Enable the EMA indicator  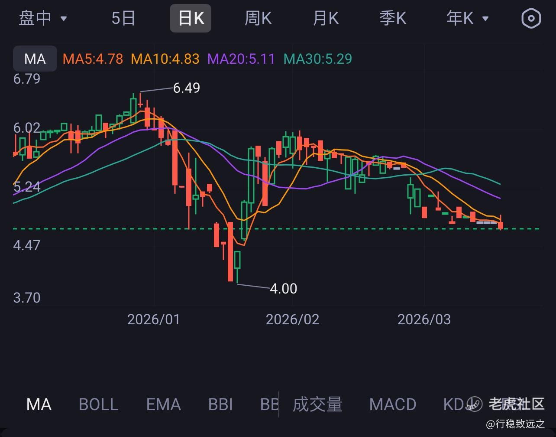[163, 404]
